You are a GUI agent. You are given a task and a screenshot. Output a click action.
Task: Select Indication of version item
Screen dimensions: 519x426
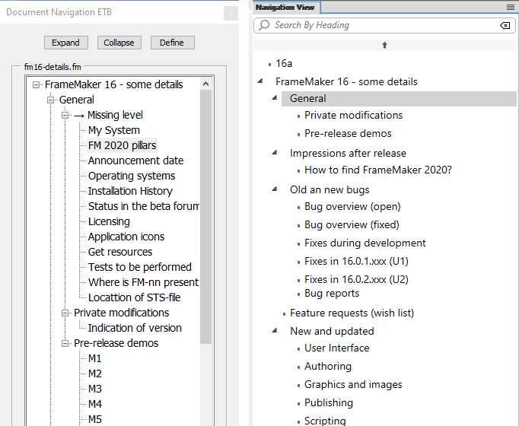(x=135, y=328)
